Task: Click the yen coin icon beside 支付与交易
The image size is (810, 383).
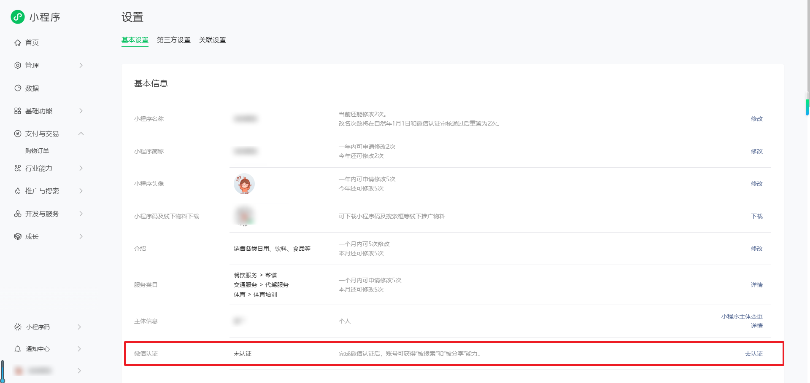Action: (x=18, y=134)
